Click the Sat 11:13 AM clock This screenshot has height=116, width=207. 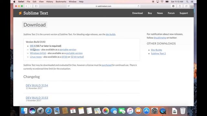[177, 2]
